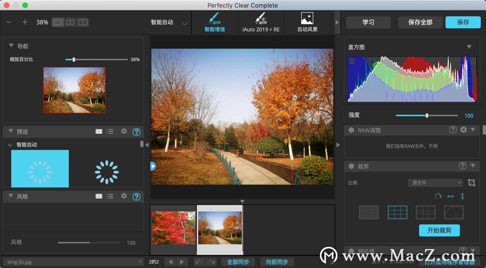Adjust the 风格 strength slider
Screen dimensions: 486x268
point(89,243)
